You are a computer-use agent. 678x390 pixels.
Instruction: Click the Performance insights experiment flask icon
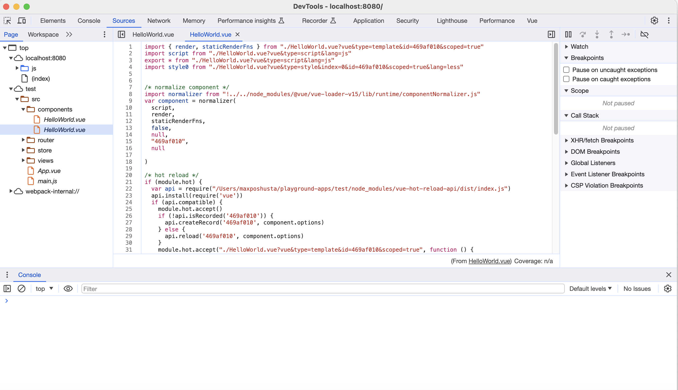click(281, 20)
